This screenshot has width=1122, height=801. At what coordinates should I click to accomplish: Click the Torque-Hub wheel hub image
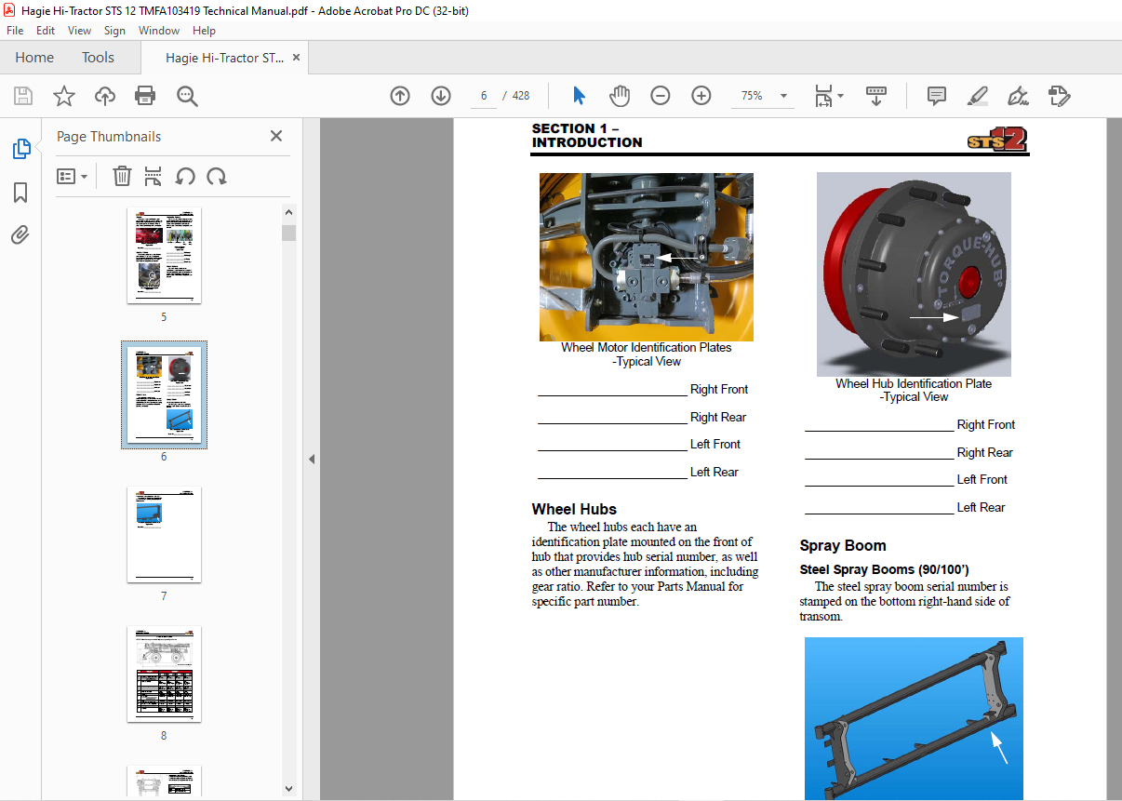pyautogui.click(x=914, y=274)
